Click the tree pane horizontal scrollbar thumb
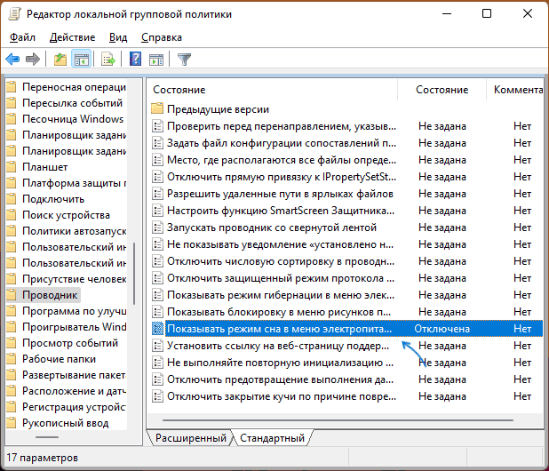Viewport: 549px width, 471px height. click(x=47, y=437)
